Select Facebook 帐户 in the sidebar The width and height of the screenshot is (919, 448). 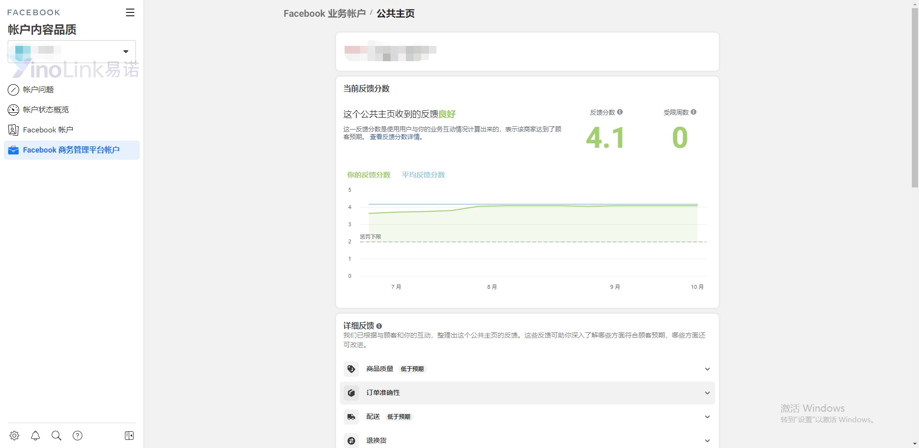click(x=72, y=130)
